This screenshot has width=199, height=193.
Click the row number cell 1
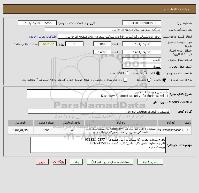[188, 130]
